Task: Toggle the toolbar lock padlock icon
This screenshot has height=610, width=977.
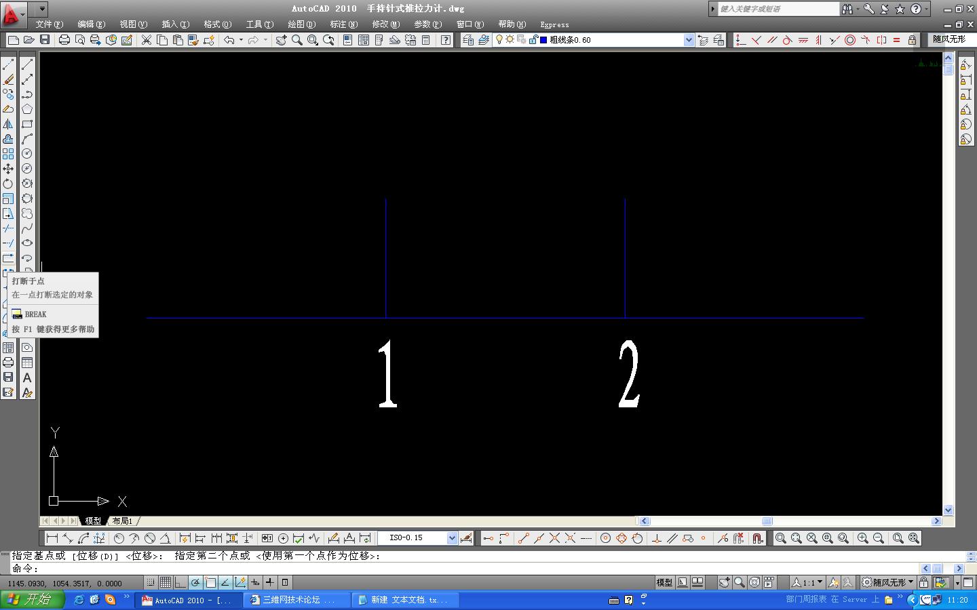Action: 925,582
